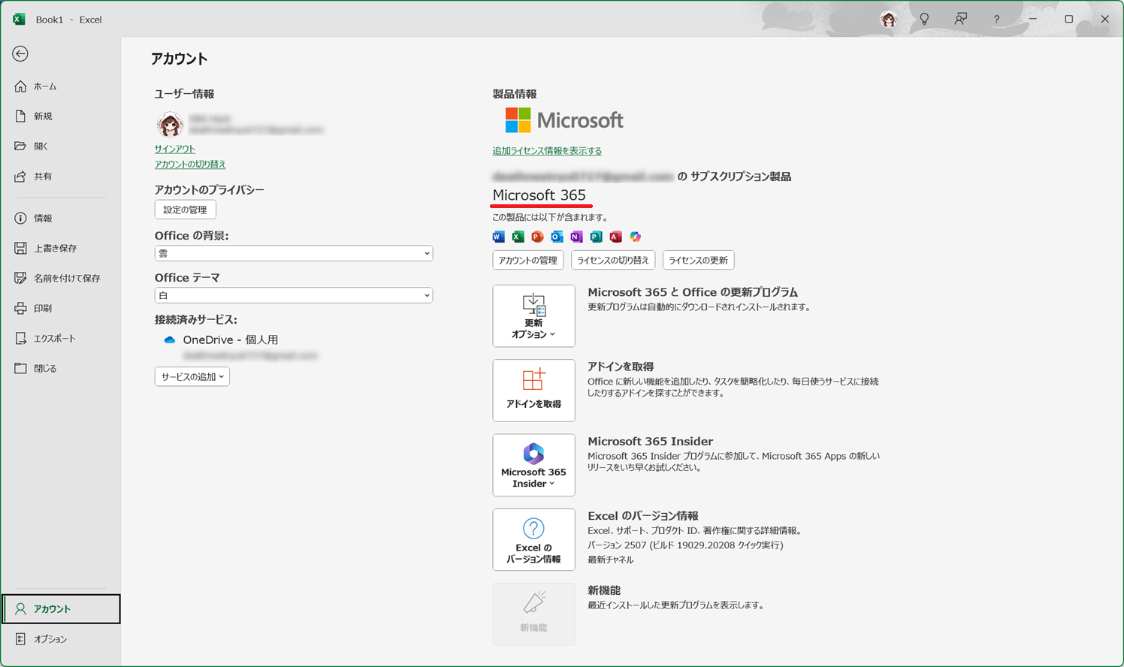Screen dimensions: 1124x667
Task: Click the バージョン 2507 build text
Action: point(685,545)
